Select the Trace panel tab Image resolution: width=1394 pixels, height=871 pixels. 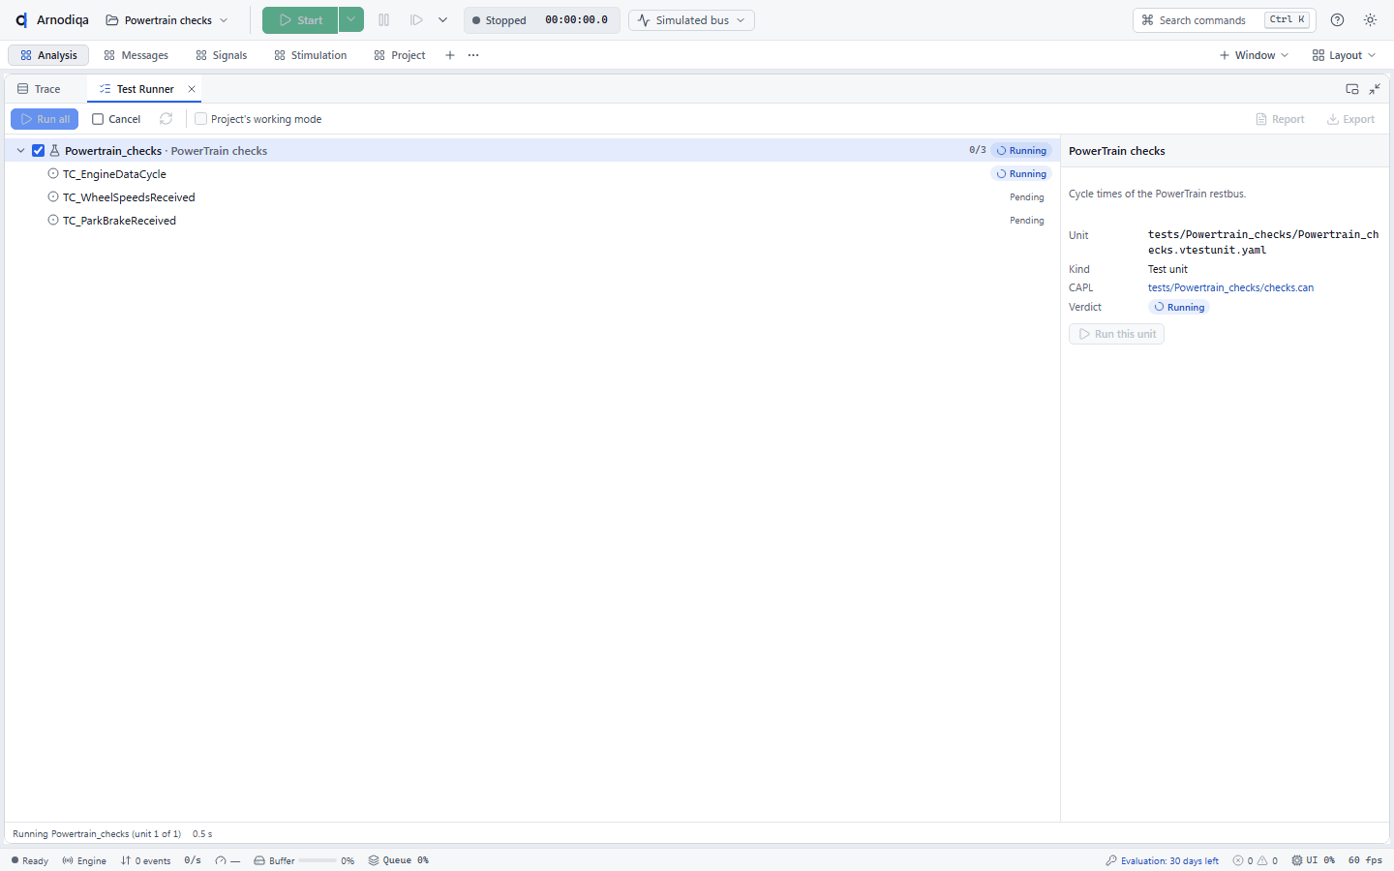click(39, 89)
